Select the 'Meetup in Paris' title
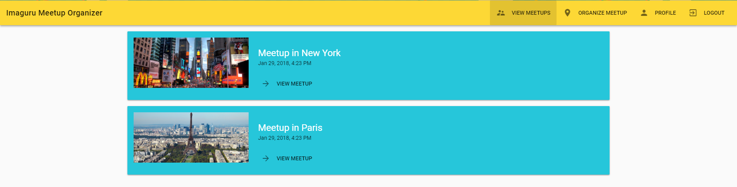The width and height of the screenshot is (737, 187). (290, 128)
